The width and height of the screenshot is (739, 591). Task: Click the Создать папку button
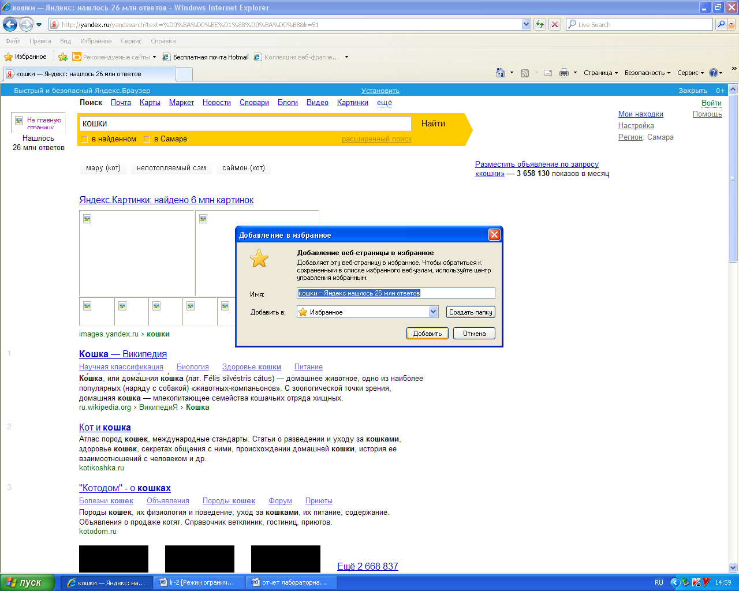(471, 312)
